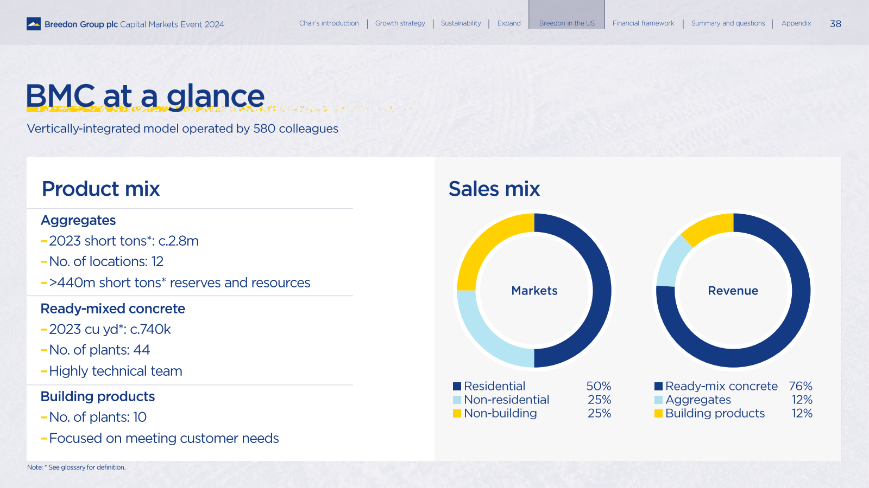Click the Building products yellow legend swatch

pyautogui.click(x=659, y=413)
